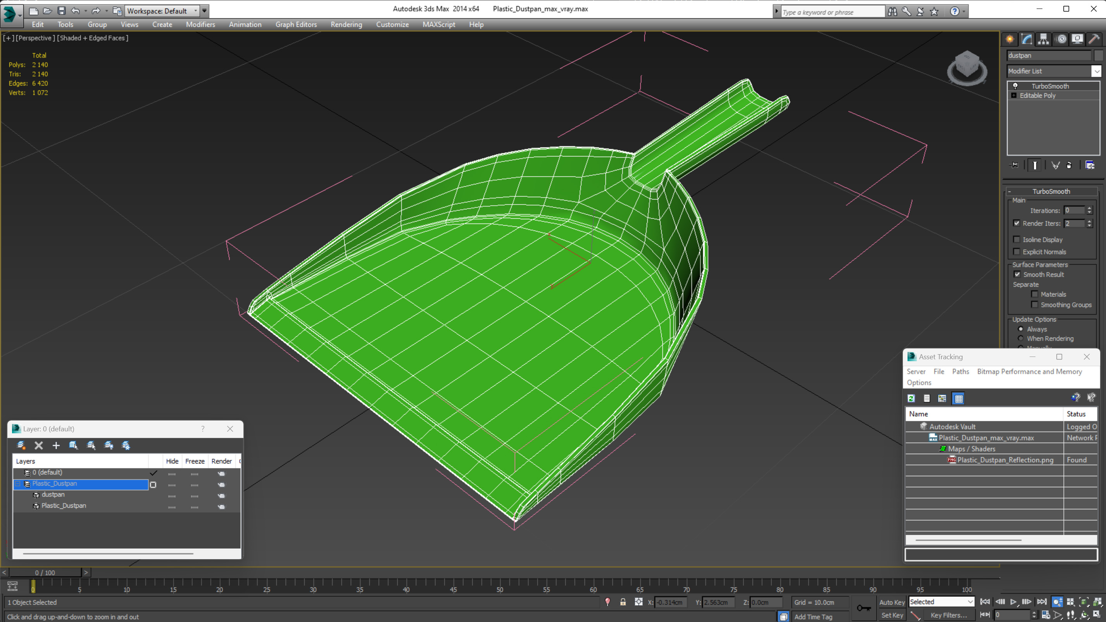1106x622 pixels.
Task: Open the MAXScript menu
Action: tap(438, 24)
